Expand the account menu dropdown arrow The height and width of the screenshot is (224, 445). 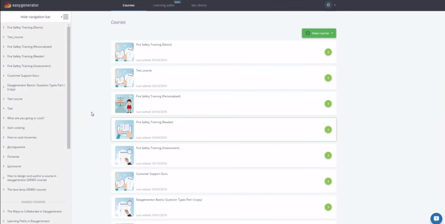point(335,5)
